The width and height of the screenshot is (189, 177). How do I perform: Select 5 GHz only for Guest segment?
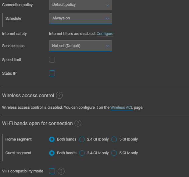coord(114,153)
